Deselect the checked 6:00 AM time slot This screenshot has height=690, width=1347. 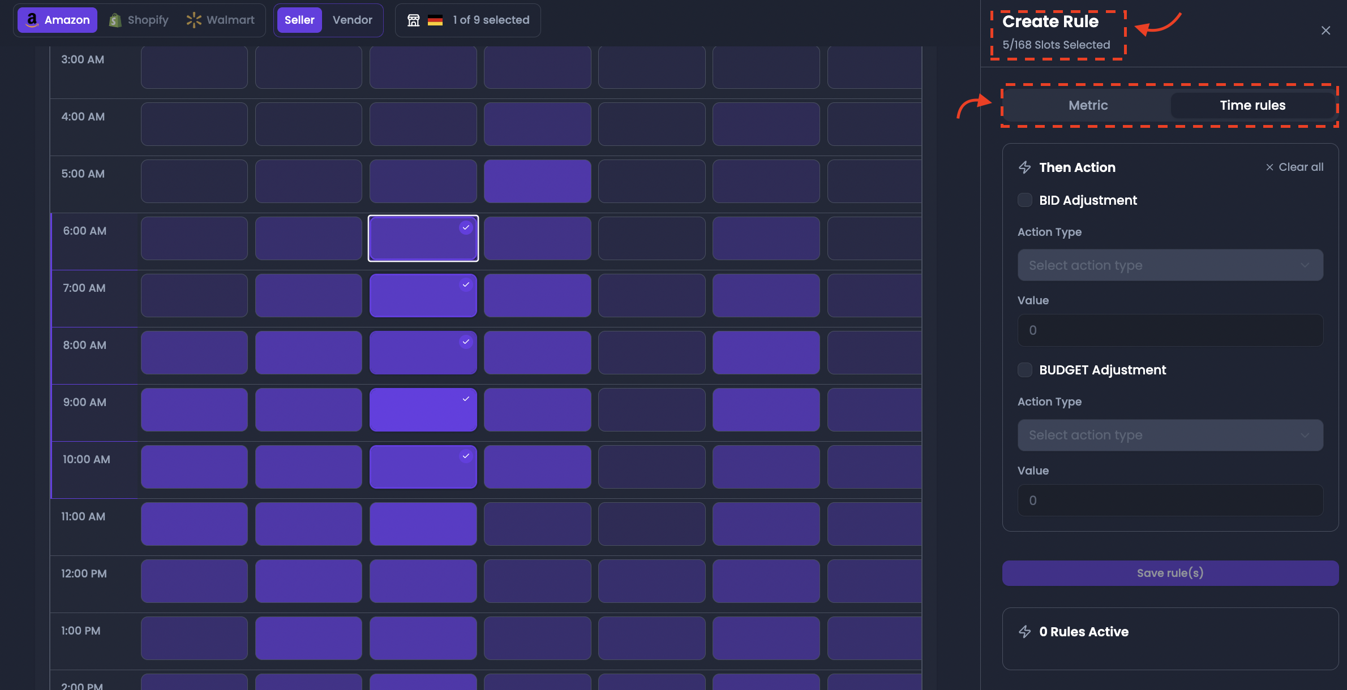click(423, 238)
